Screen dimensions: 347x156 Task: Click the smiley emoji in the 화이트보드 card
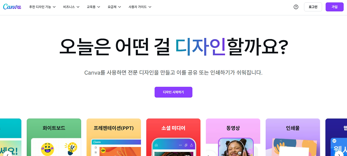click(x=47, y=149)
